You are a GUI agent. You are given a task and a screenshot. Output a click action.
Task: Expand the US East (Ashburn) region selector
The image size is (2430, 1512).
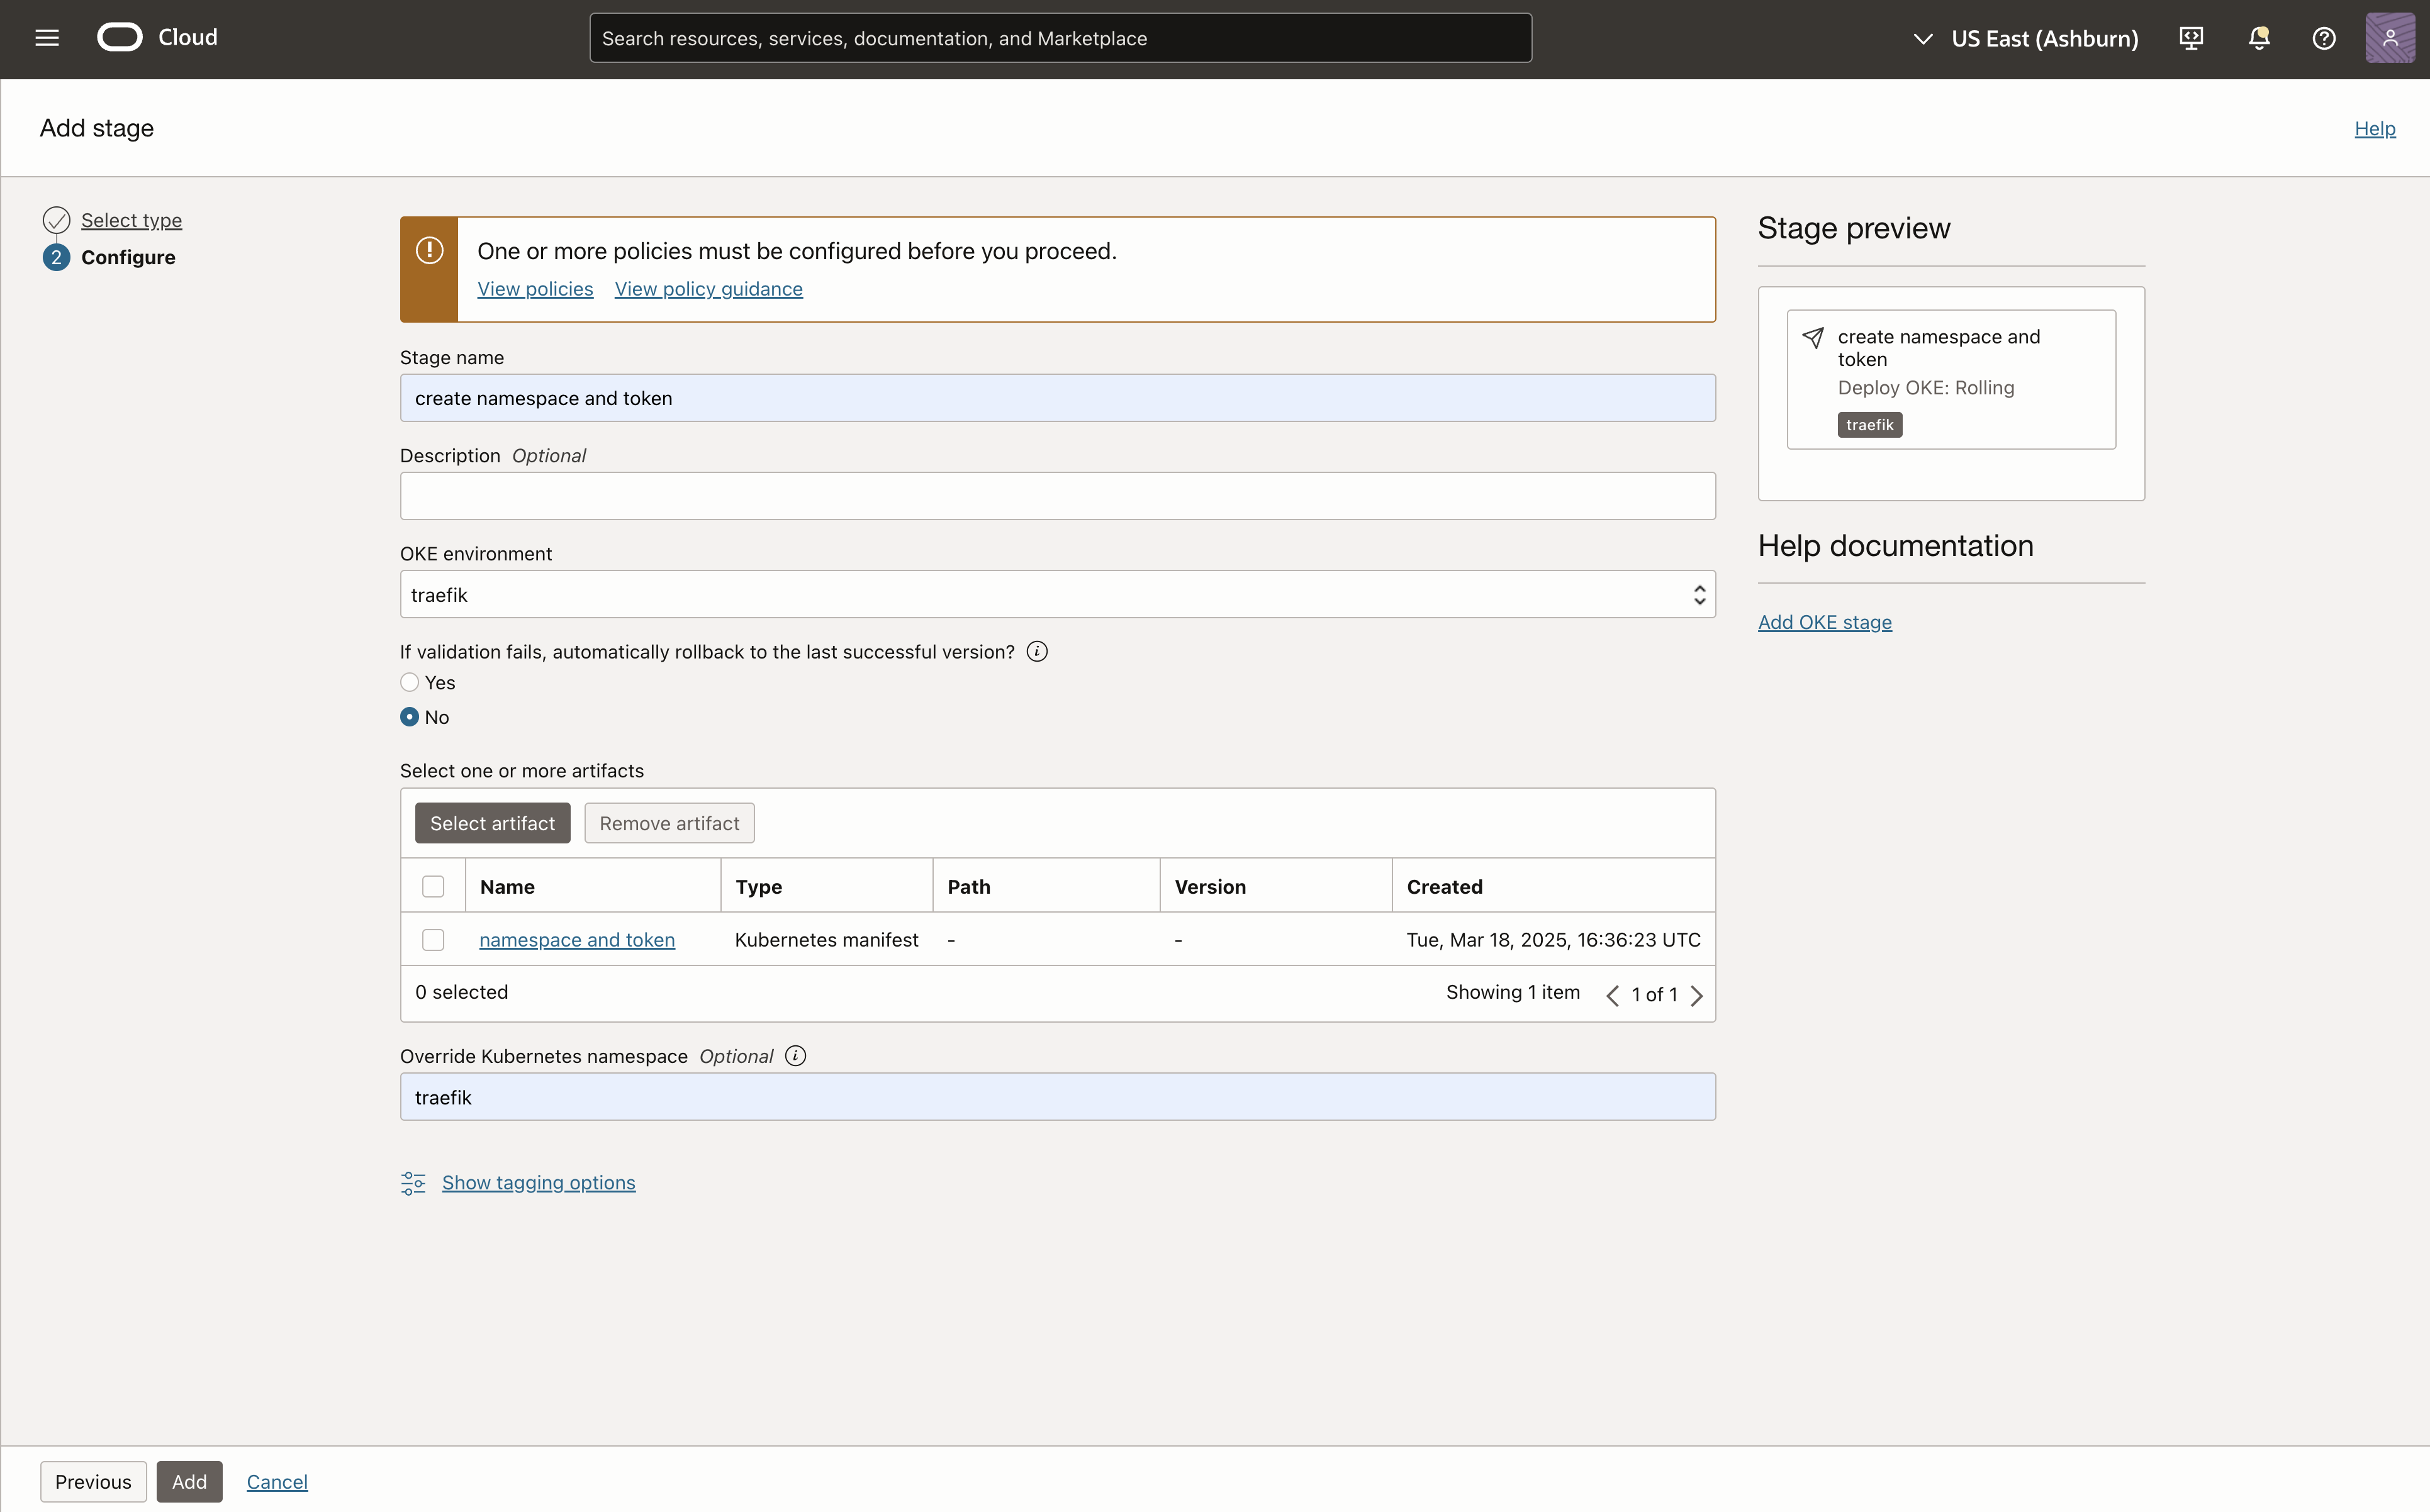click(x=2026, y=38)
